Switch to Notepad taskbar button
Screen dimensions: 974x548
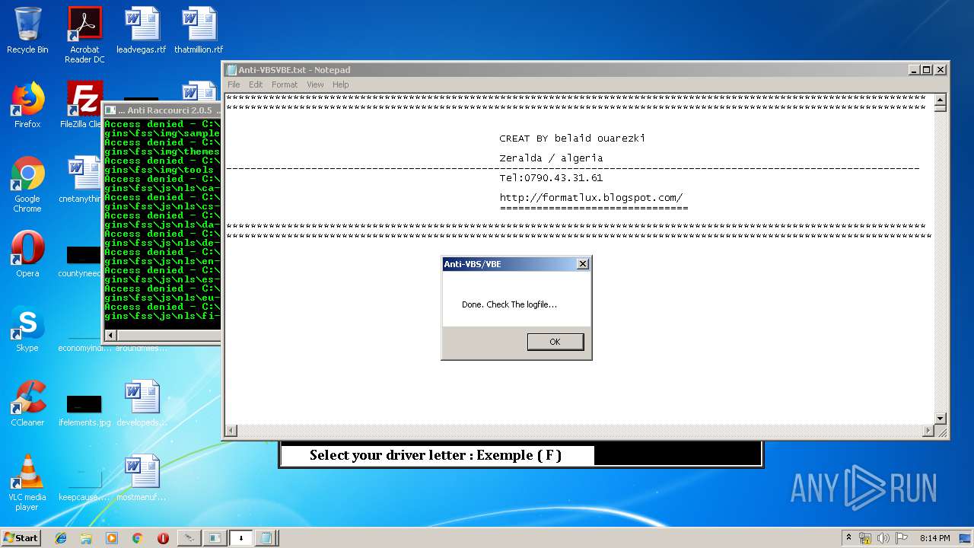(266, 538)
